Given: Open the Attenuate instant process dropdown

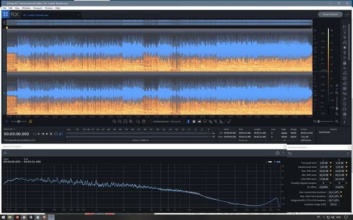Looking at the screenshot, I should click(x=177, y=121).
